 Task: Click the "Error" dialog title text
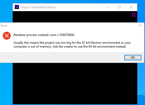coord(4,26)
